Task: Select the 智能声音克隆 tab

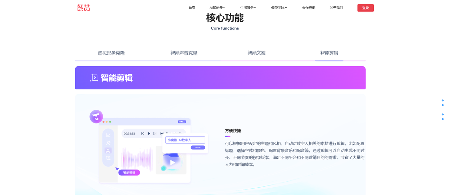Action: pos(184,53)
